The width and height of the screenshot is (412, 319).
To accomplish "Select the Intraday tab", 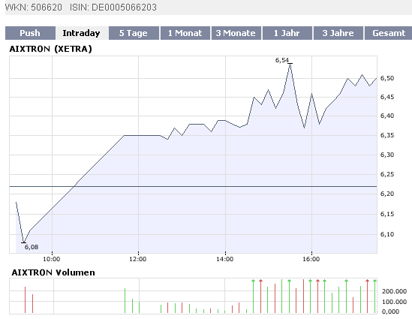I will [x=82, y=33].
